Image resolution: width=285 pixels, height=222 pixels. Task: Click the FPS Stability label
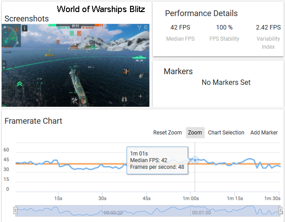pyautogui.click(x=224, y=39)
